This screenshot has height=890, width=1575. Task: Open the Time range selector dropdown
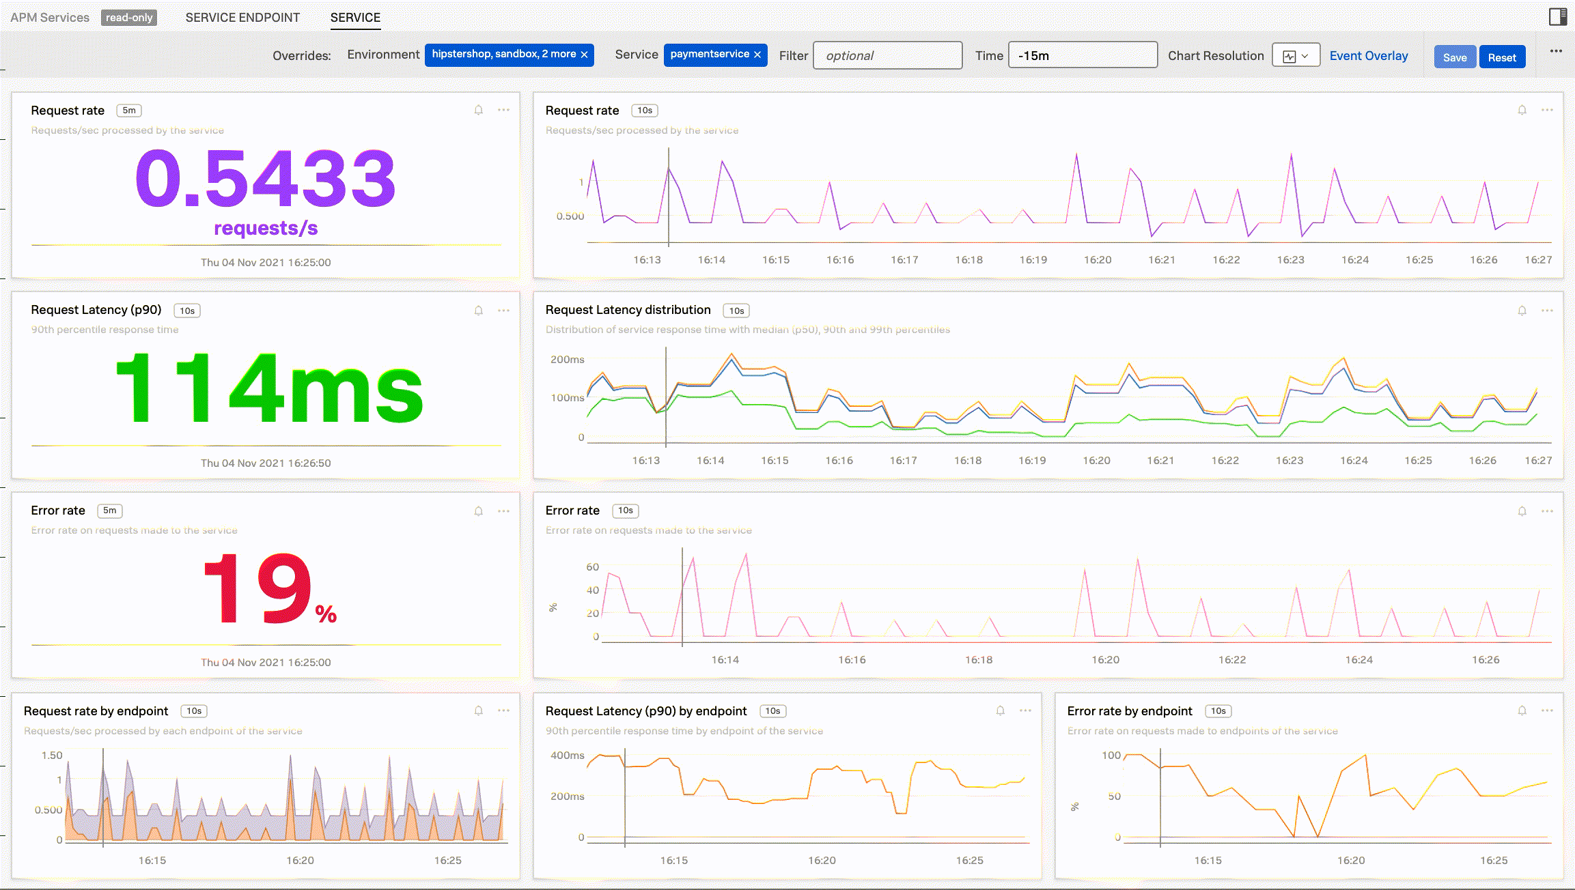coord(1081,55)
